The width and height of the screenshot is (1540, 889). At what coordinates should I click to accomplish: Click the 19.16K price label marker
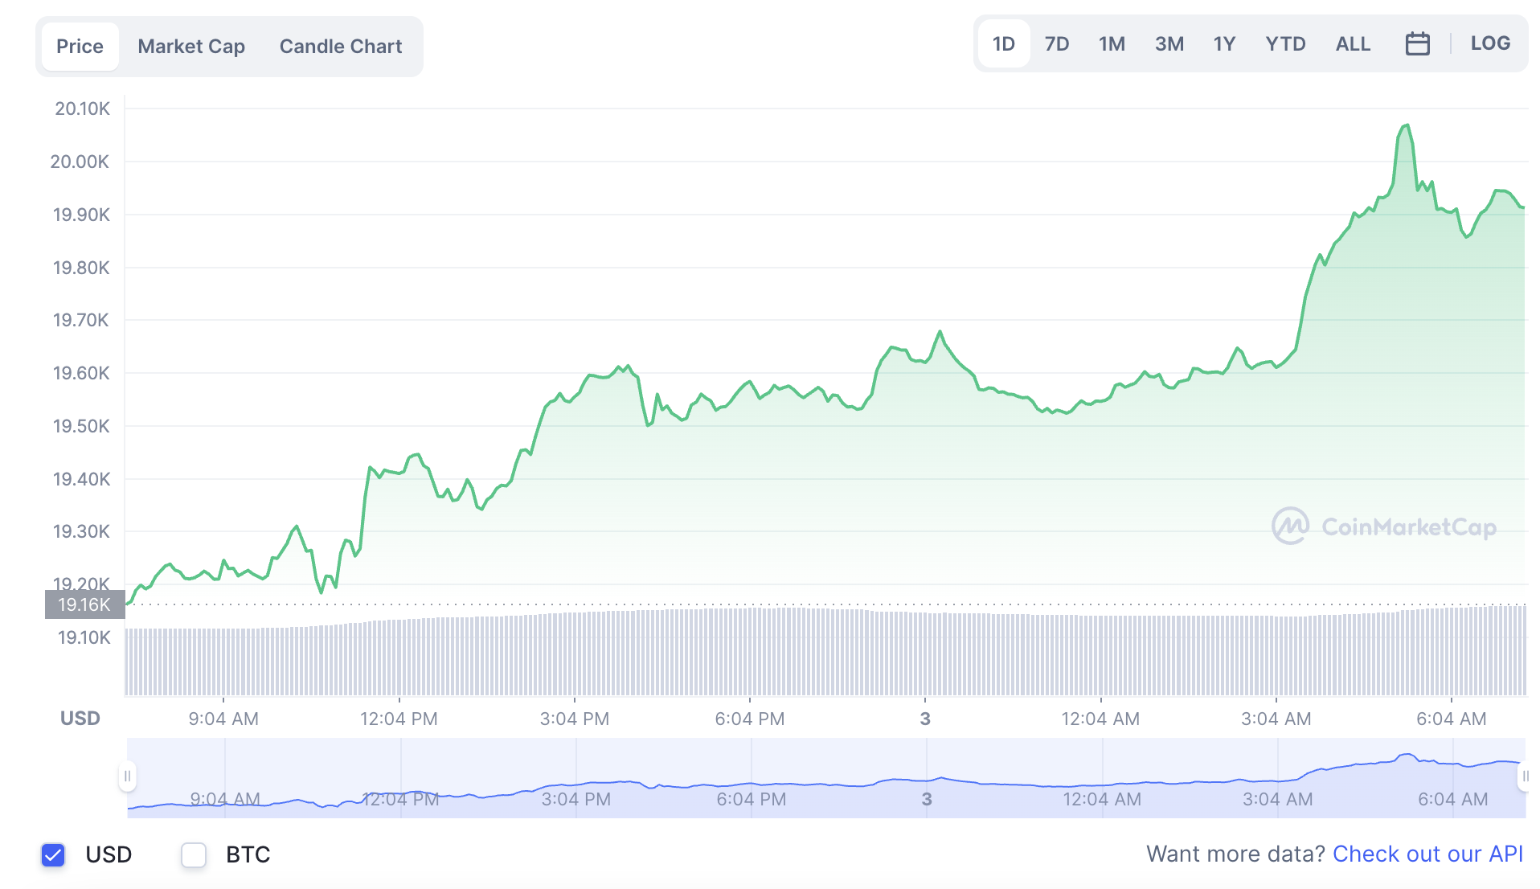pos(84,605)
